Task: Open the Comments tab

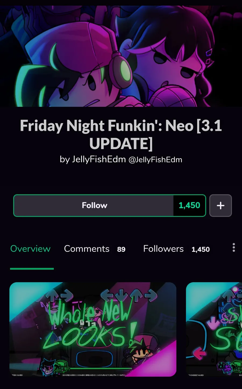Action: click(95, 249)
